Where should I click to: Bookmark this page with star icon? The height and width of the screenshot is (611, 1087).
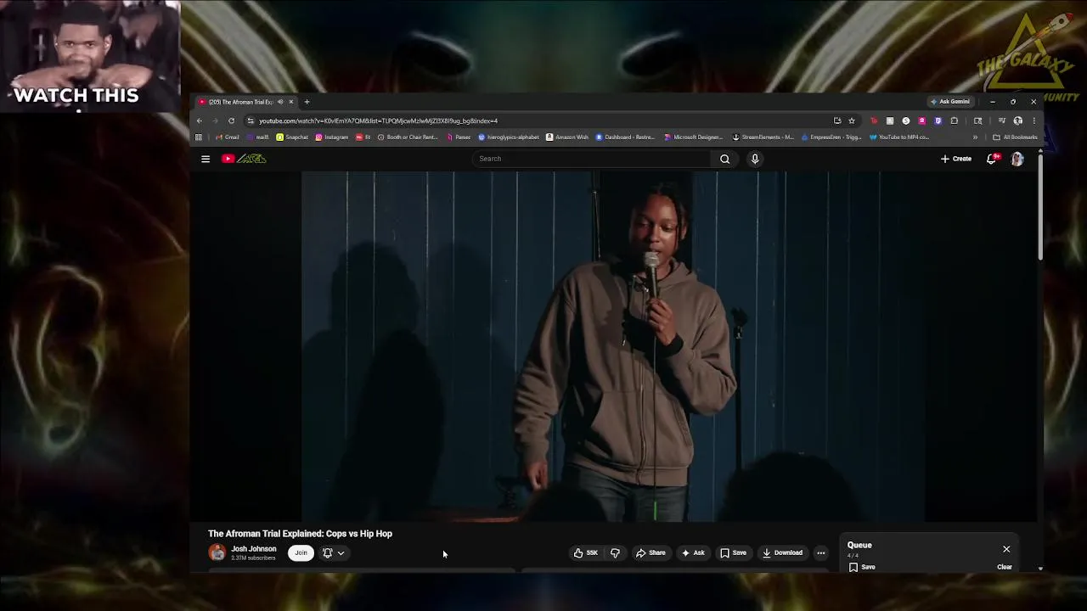click(x=852, y=121)
